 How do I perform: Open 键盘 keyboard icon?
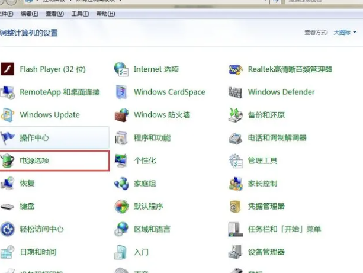pos(8,206)
